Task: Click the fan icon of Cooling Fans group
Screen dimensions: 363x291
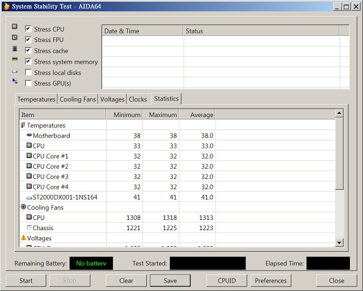Action: (23, 206)
